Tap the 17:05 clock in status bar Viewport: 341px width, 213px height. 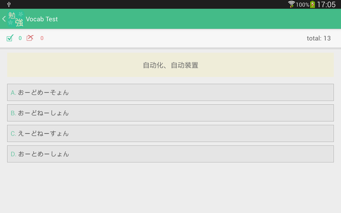[326, 5]
